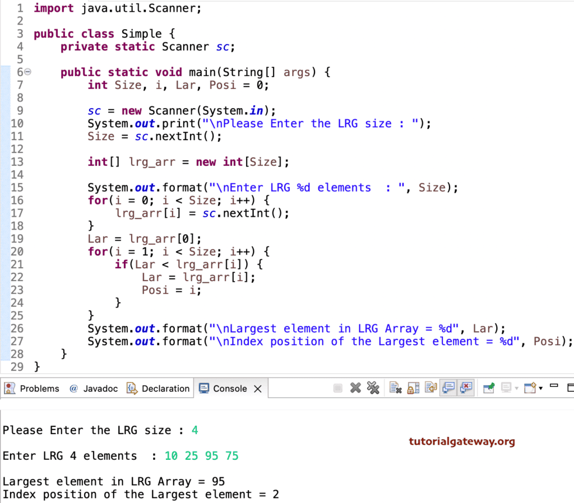This screenshot has height=503, width=574.
Task: Open the New Console dropdown menu
Action: tap(541, 388)
